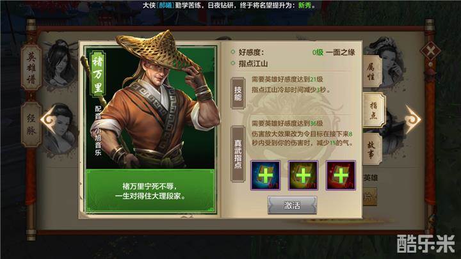The height and width of the screenshot is (259, 461).
Task: Switch to the 属性 attributes tab
Action: [371, 72]
